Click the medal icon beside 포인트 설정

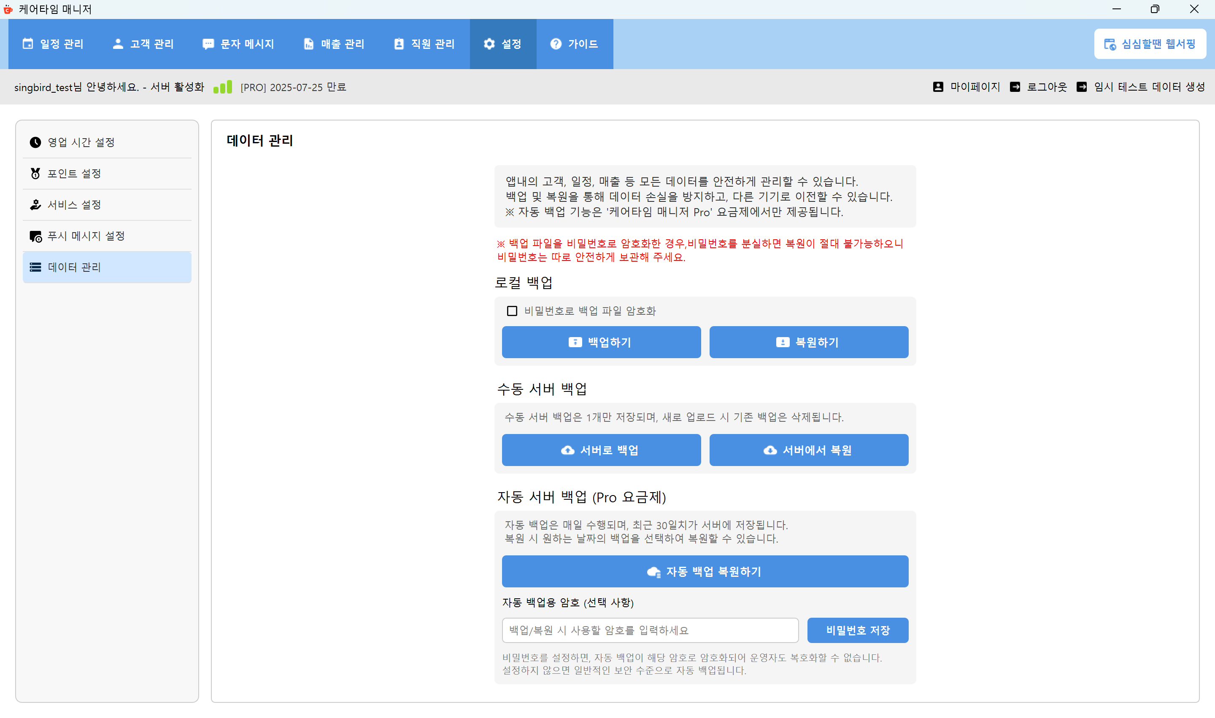point(35,173)
